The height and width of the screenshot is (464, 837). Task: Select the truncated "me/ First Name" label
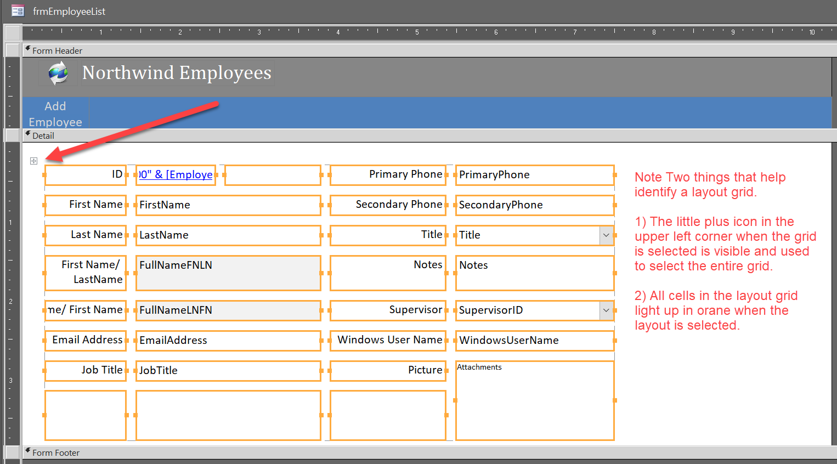(x=86, y=310)
